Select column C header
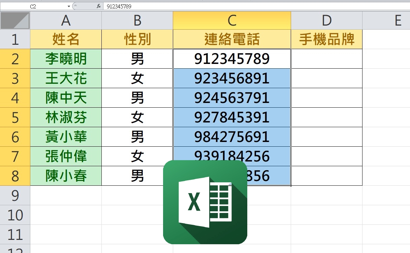Screen dimensions: 410x253 point(232,21)
